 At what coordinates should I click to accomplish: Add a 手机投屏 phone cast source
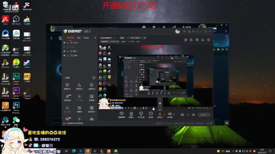(x=141, y=115)
